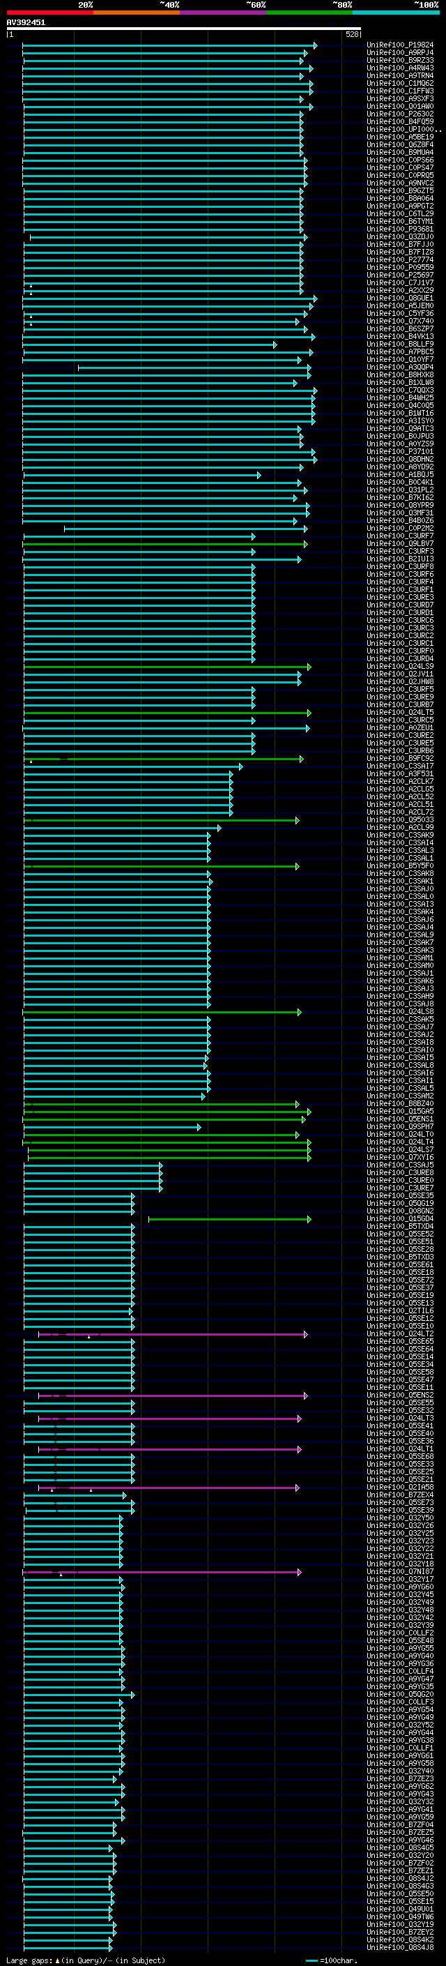This screenshot has height=1966, width=446.
Task: Click UniRef100_C7J1V7 label
Action: click(400, 282)
